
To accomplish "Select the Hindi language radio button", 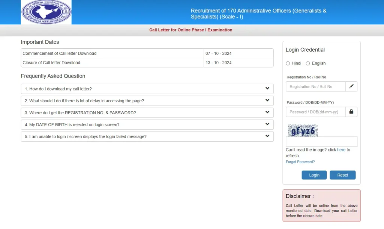I will pyautogui.click(x=288, y=63).
